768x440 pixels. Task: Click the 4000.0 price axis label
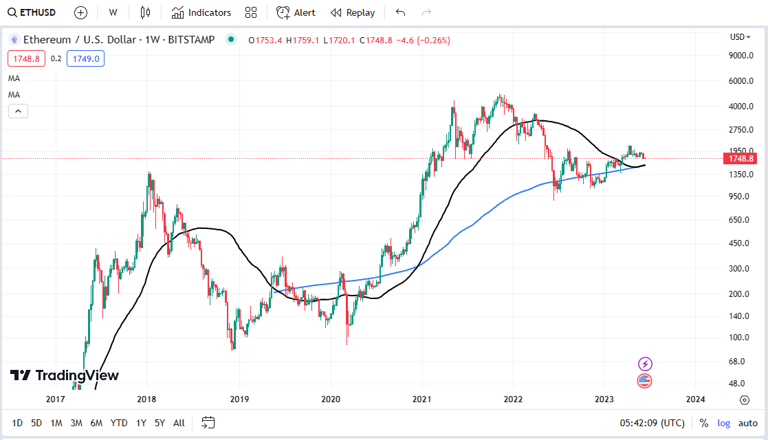741,107
